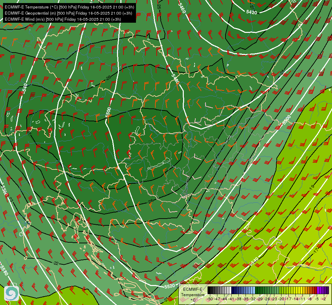This screenshot has width=332, height=305.
Task: Click the -19 temperature isotherm label
Action: coord(311,187)
